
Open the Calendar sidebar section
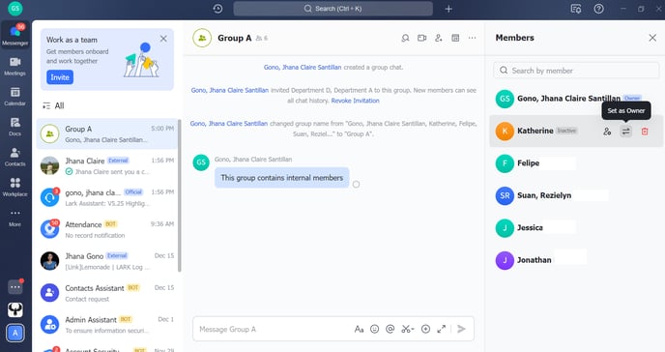click(14, 97)
